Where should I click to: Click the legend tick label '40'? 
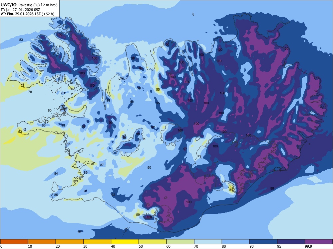(x=113, y=246)
